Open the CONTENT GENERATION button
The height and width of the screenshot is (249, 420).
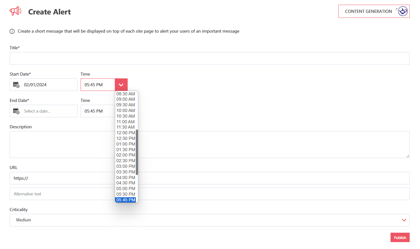[x=374, y=11]
